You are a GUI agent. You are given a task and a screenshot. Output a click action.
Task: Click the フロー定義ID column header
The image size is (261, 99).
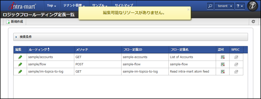pyautogui.click(x=145, y=49)
